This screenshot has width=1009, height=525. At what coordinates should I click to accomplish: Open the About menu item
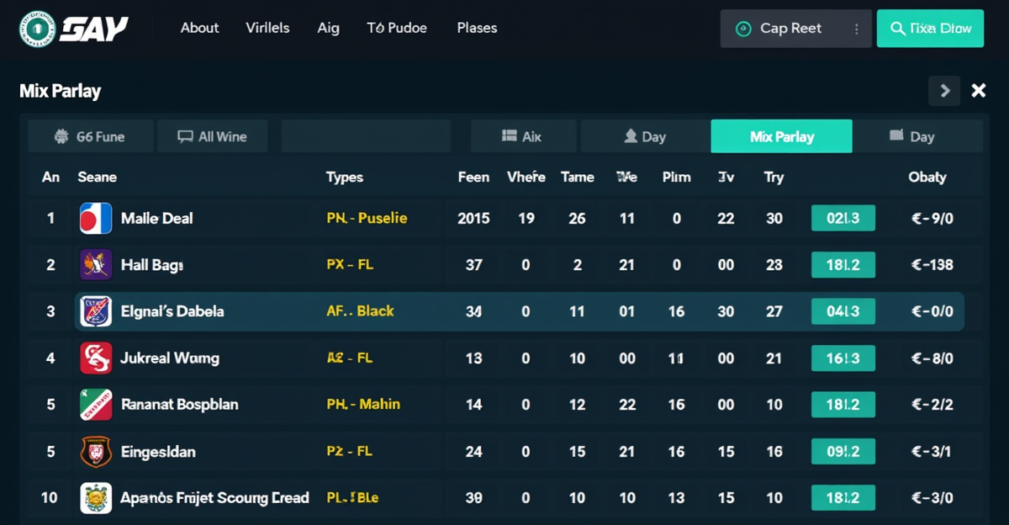(x=199, y=28)
